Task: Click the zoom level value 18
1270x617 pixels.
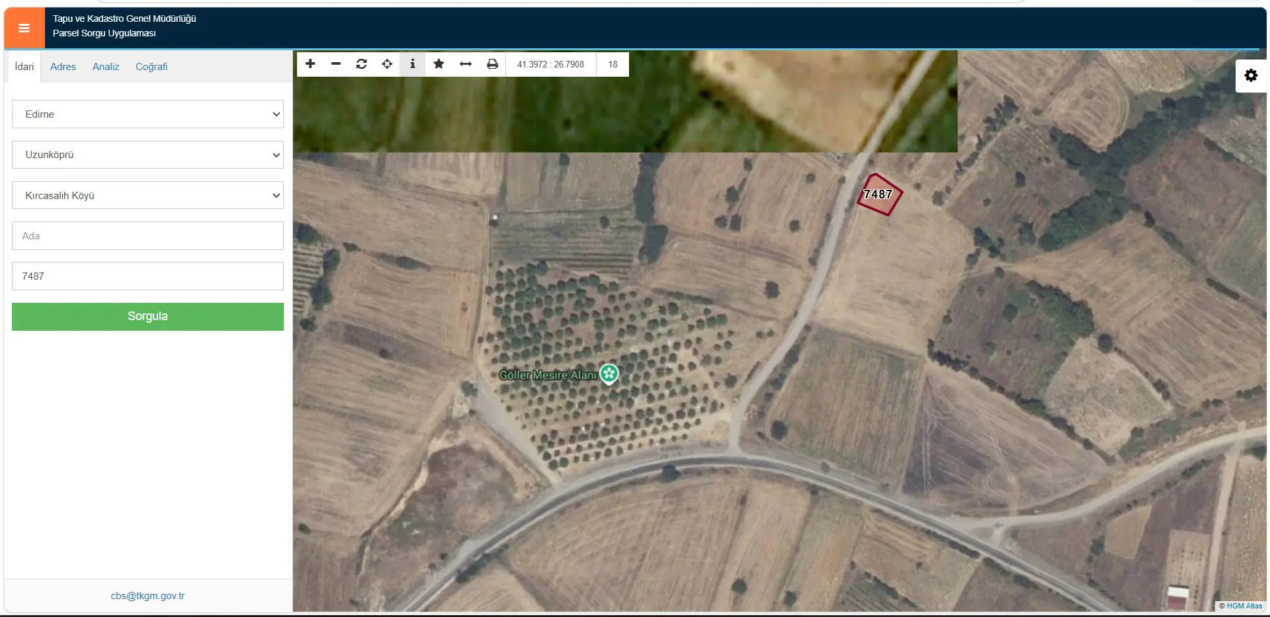Action: click(613, 64)
